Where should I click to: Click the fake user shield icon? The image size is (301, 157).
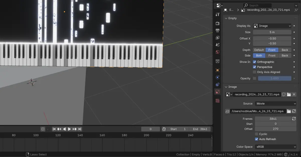tap(284, 94)
